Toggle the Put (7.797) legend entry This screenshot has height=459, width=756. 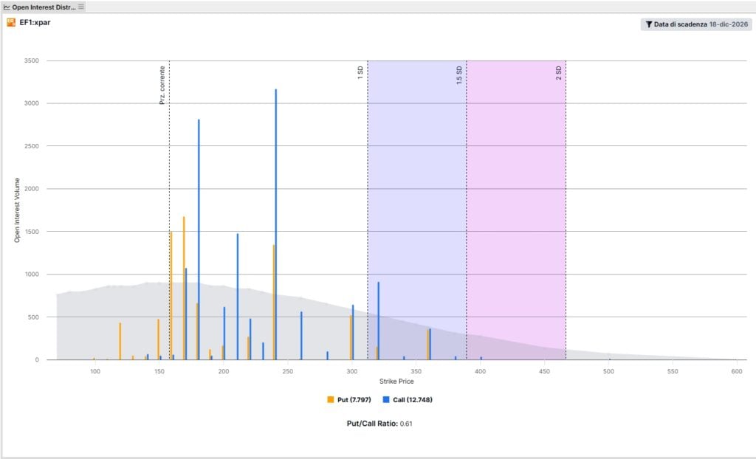click(x=349, y=400)
